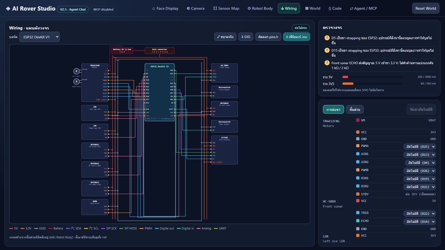The width and height of the screenshot is (445, 250).
Task: Open the ECHO pin dropdown (D14)
Action: 420,222
